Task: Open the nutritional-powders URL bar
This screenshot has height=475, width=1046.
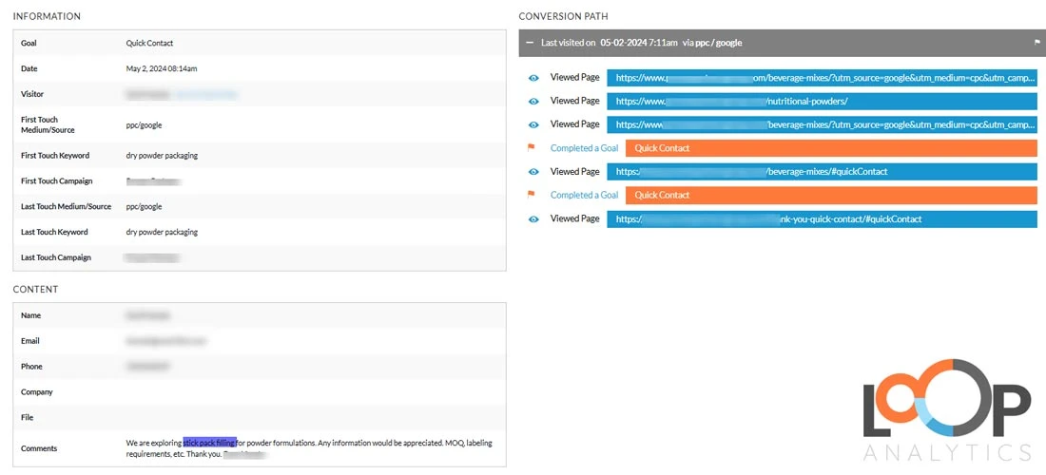Action: click(x=822, y=102)
